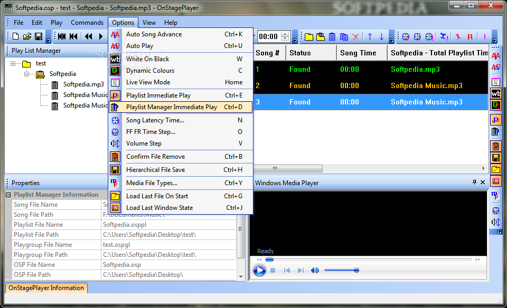Click the yellow folder with clipboard icon
The image size is (507, 308).
point(321,37)
